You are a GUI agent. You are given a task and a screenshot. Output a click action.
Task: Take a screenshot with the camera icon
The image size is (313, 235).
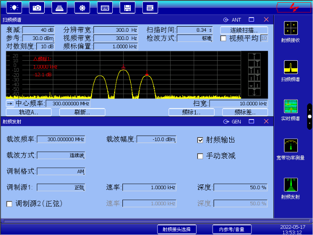click(37, 8)
